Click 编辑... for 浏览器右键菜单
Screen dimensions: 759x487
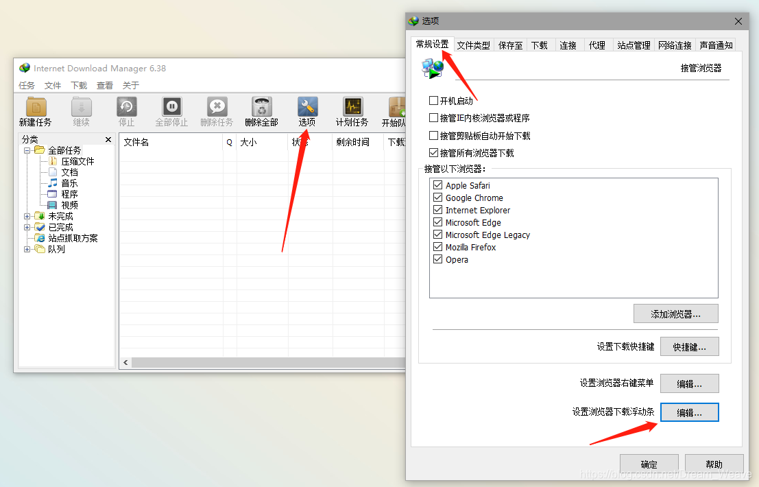689,383
